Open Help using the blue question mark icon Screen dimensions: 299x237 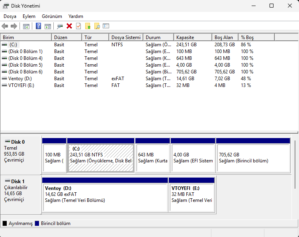[x=38, y=26]
